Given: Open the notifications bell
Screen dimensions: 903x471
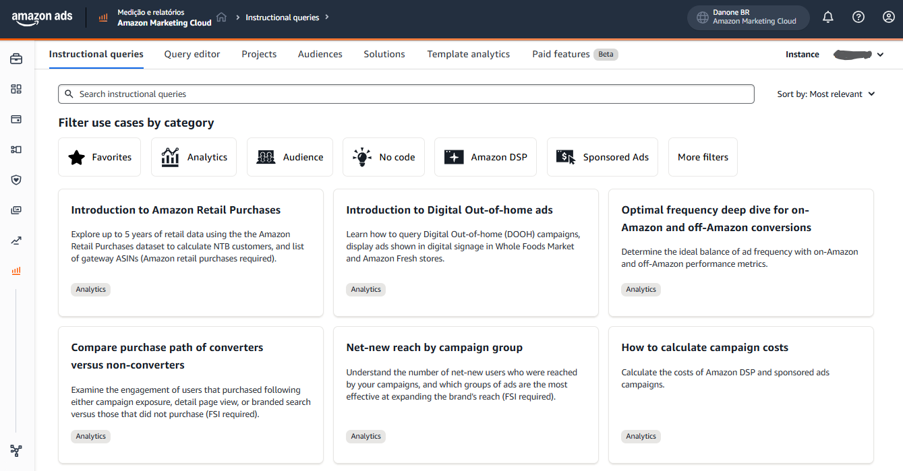Looking at the screenshot, I should pyautogui.click(x=828, y=18).
